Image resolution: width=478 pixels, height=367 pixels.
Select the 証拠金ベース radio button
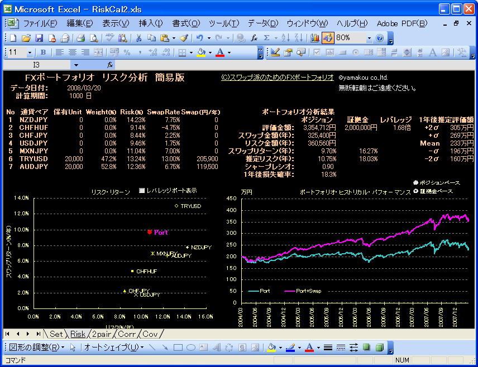click(415, 191)
